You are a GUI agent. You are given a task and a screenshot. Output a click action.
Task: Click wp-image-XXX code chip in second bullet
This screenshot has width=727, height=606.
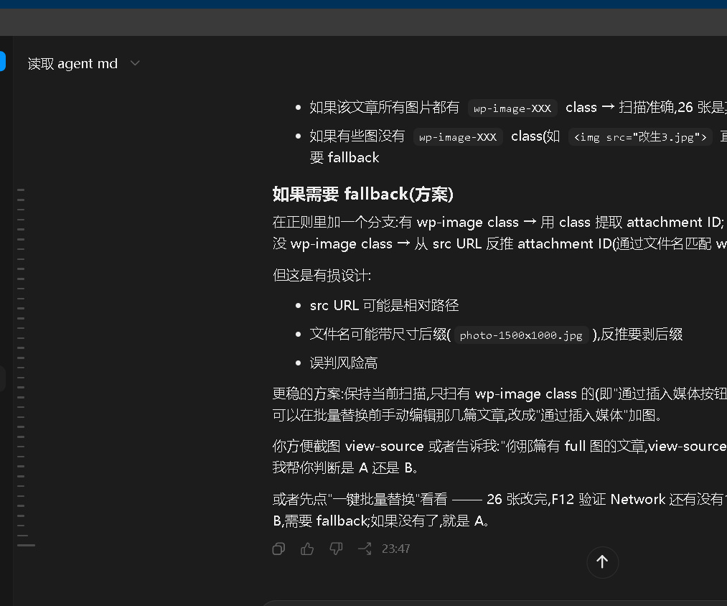[458, 137]
